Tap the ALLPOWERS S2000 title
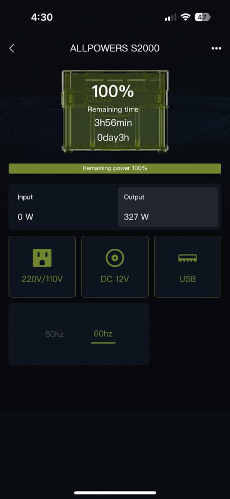 [115, 48]
